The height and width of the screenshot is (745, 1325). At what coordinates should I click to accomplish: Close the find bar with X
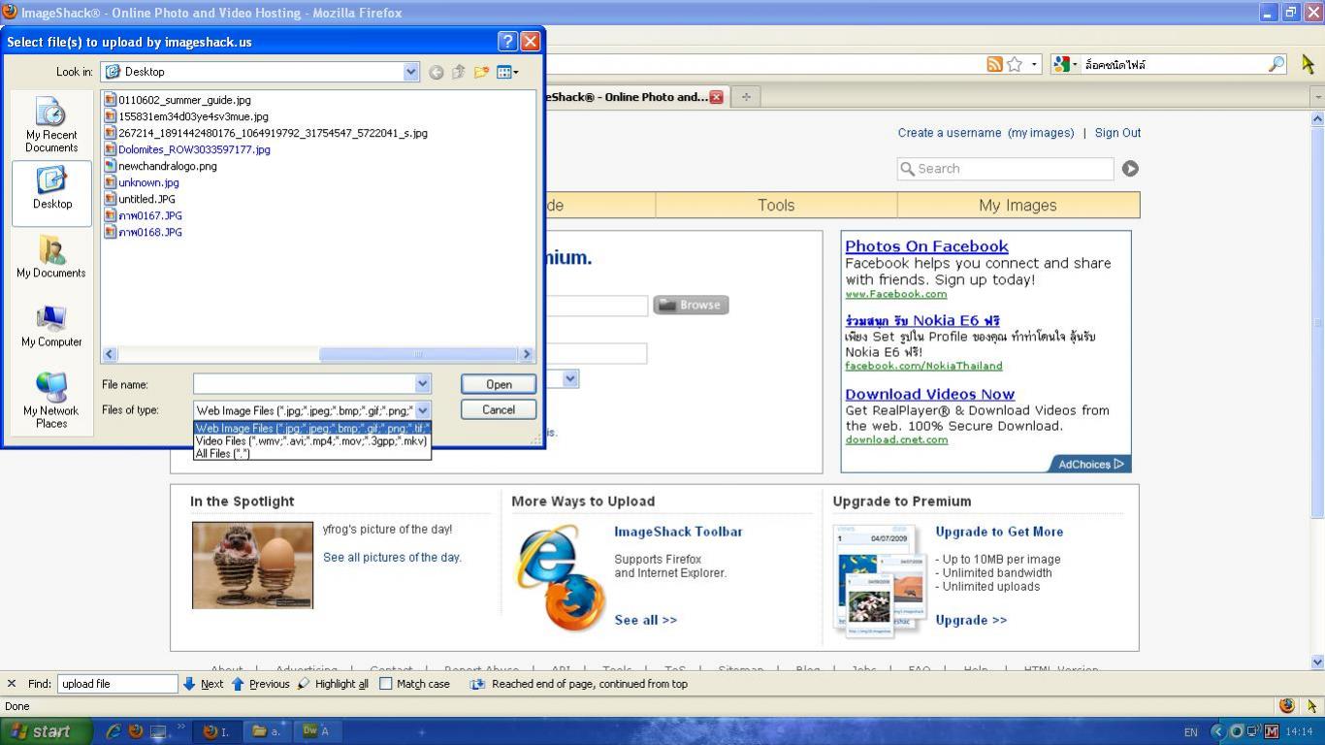click(x=12, y=684)
